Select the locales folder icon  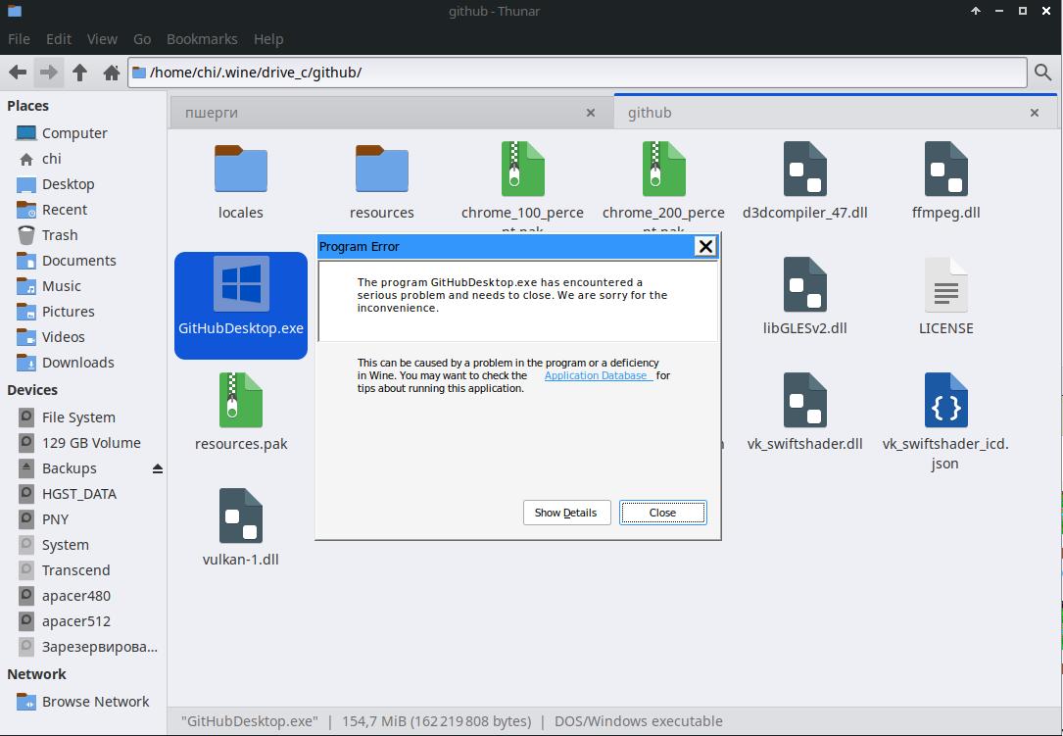(241, 169)
